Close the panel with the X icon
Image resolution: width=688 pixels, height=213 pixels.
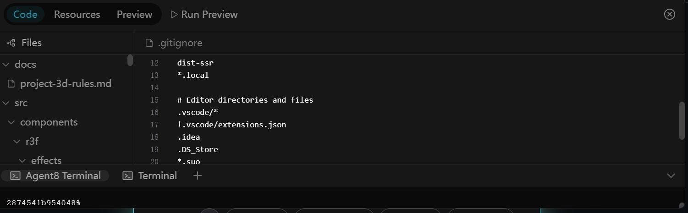(x=669, y=14)
